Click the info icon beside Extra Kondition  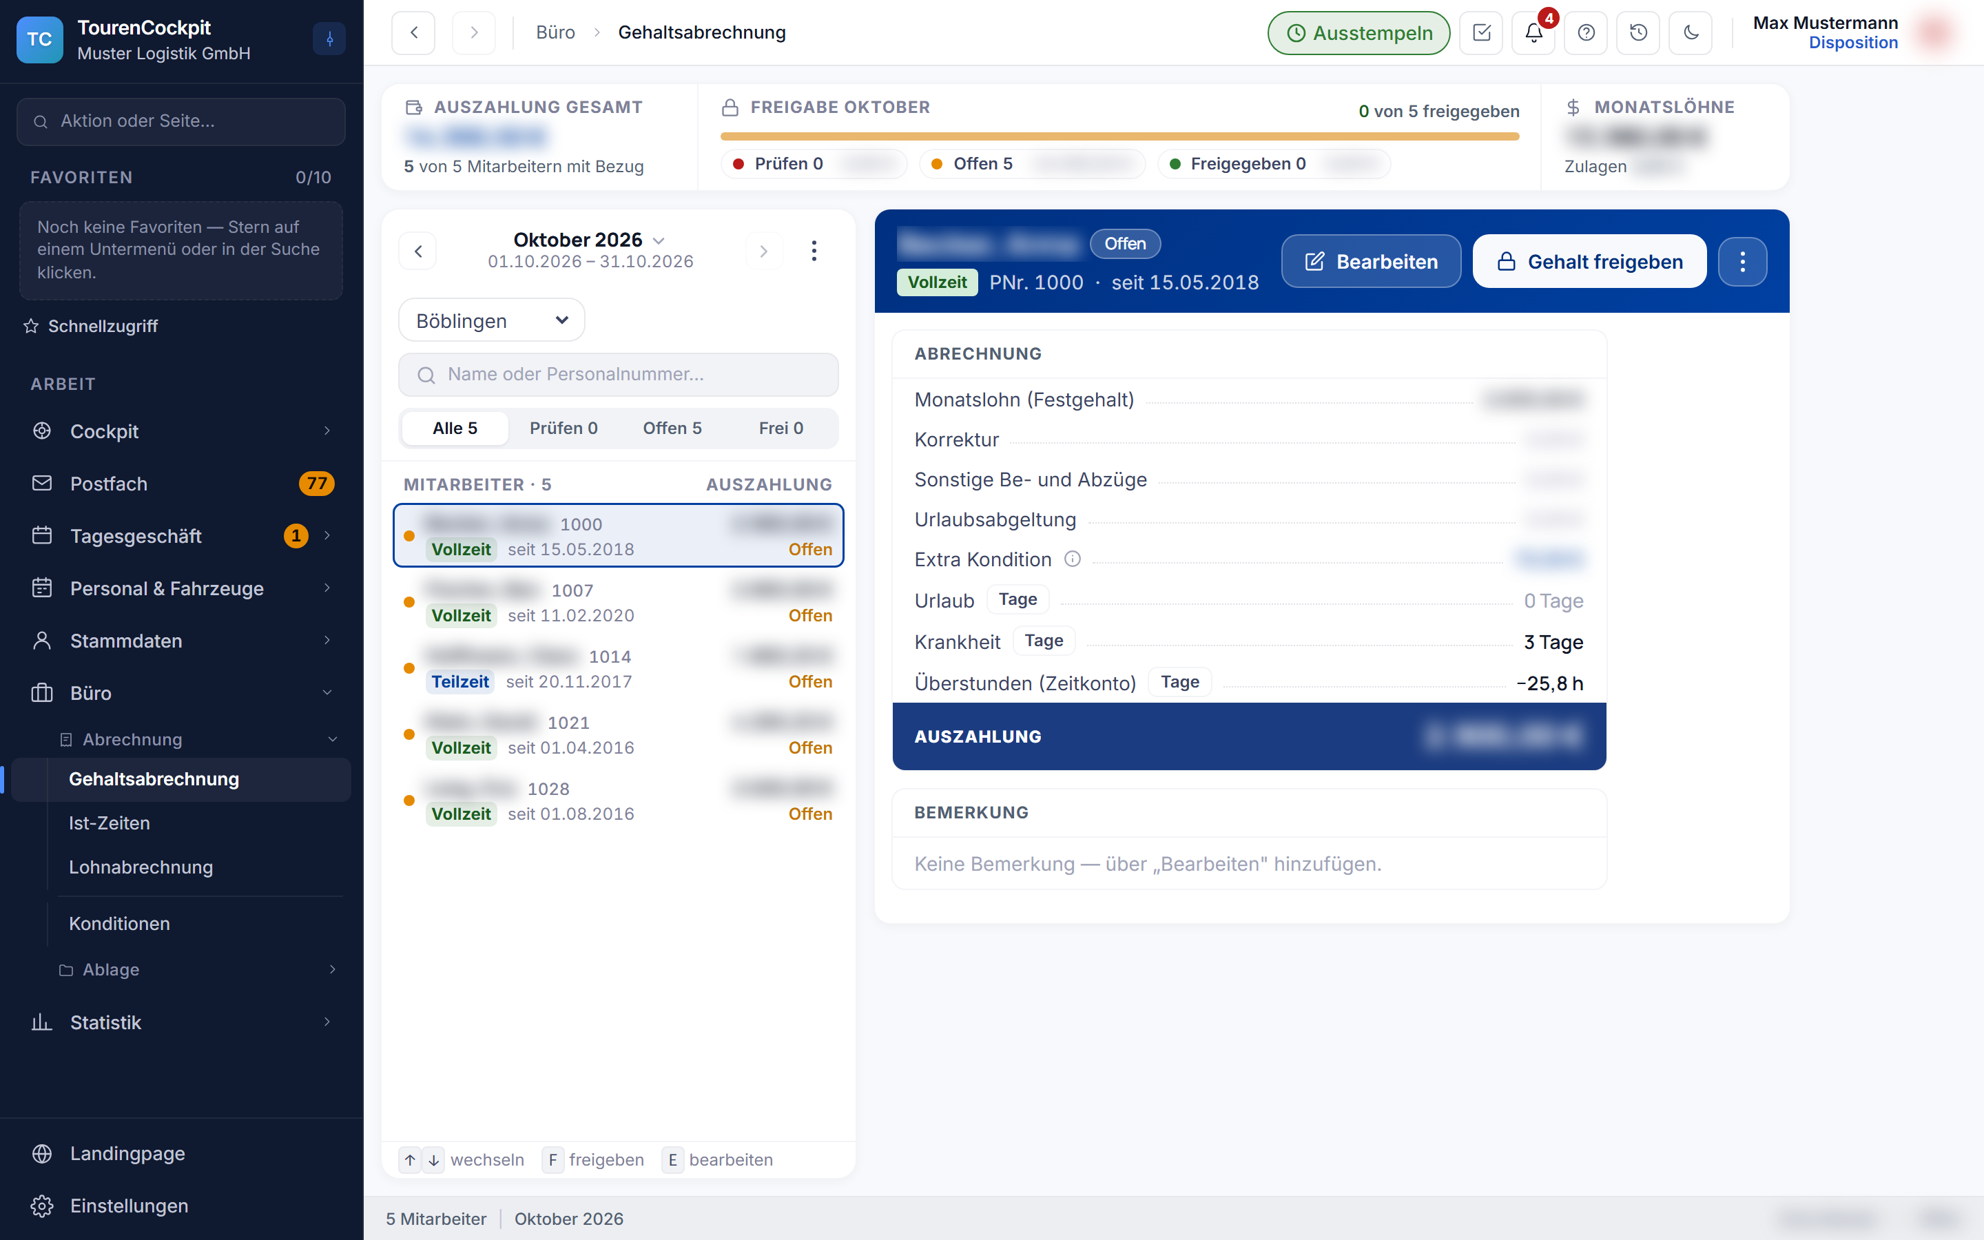[1073, 559]
